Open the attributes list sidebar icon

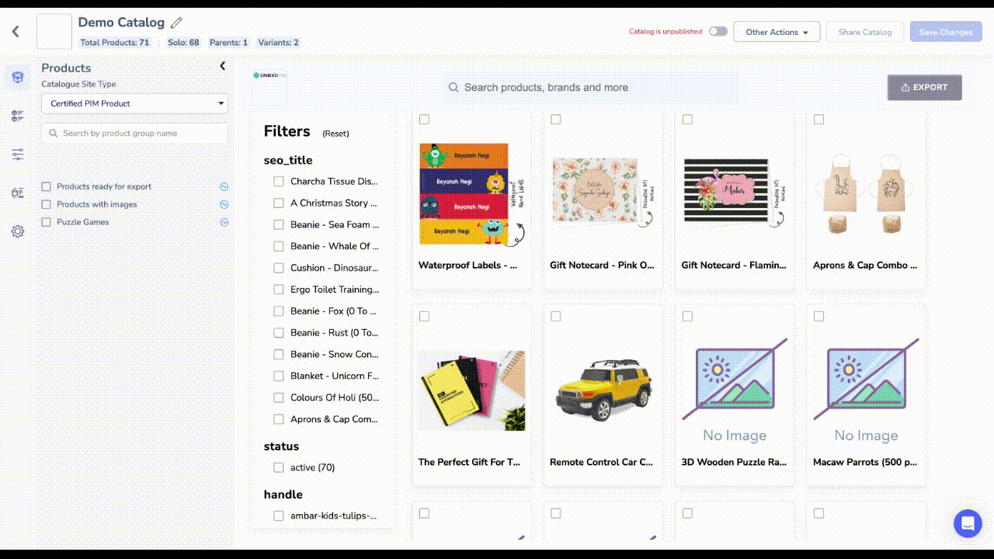coord(18,116)
